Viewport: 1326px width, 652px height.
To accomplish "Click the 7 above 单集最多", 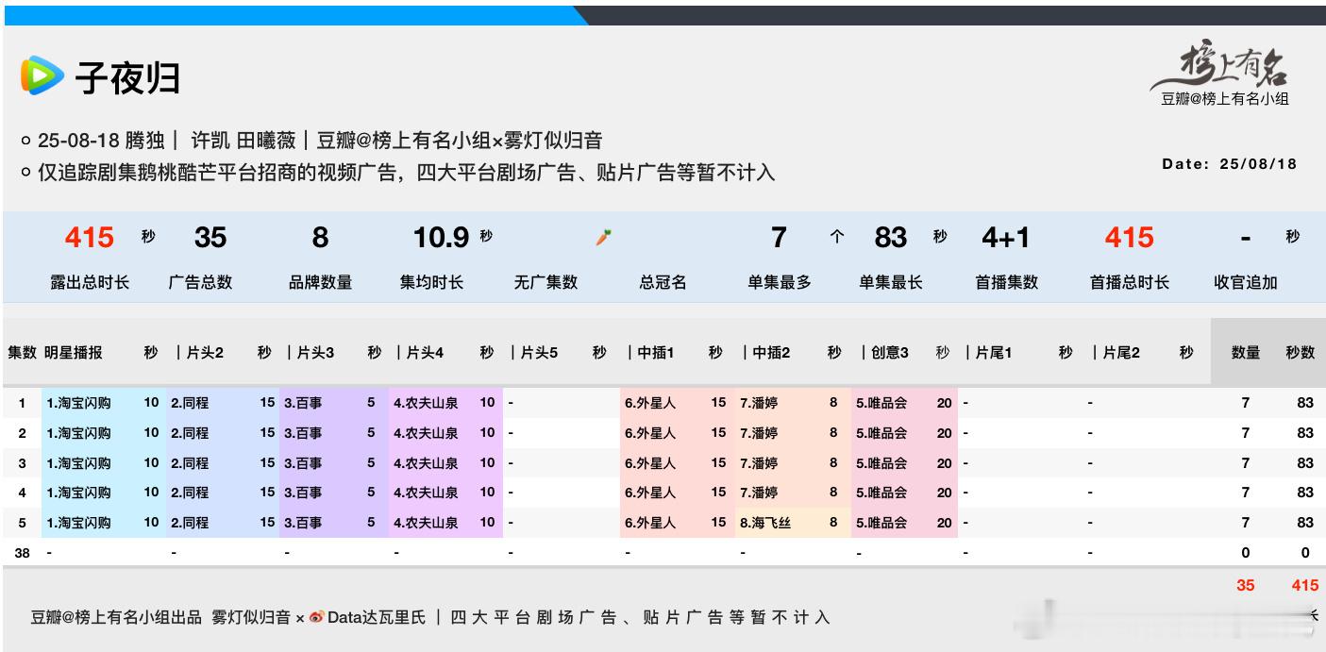I will click(779, 238).
